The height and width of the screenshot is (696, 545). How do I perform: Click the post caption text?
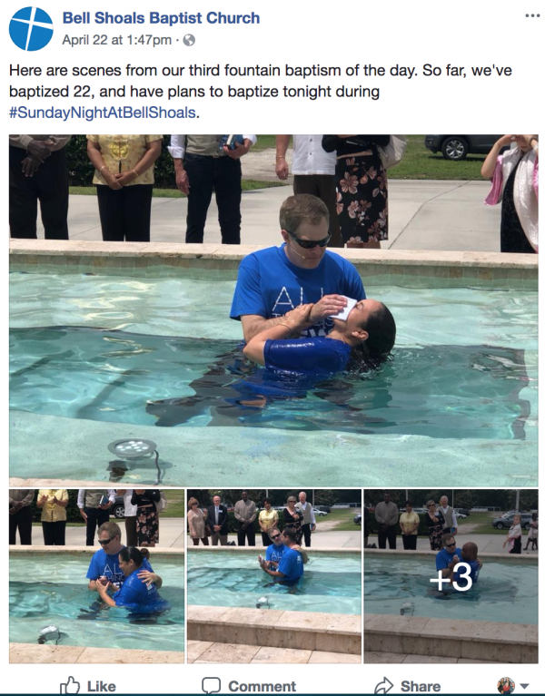click(261, 92)
